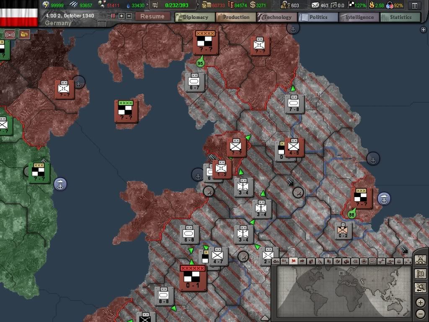Open the Diplomacy tab

195,17
